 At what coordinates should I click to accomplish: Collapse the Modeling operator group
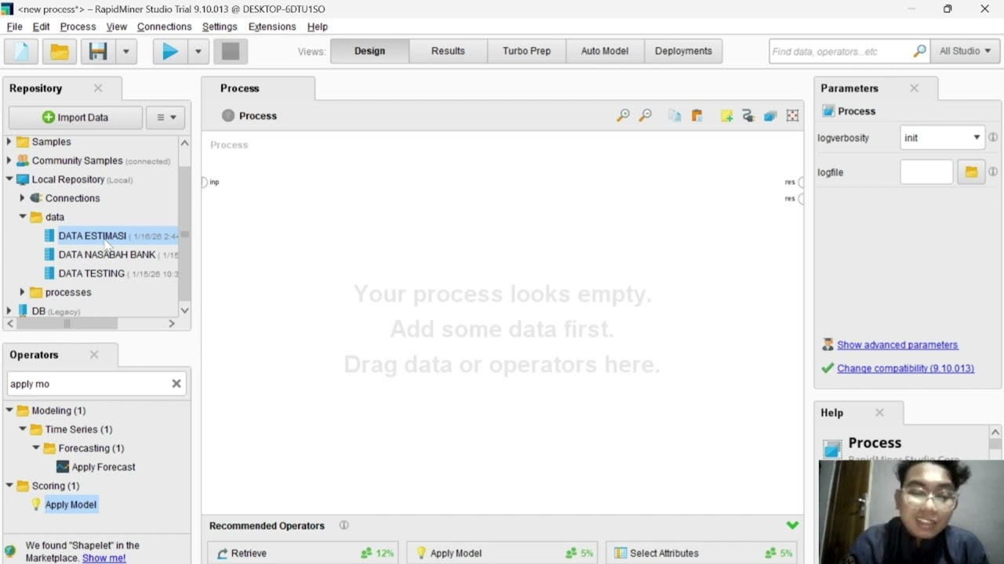[x=9, y=410]
